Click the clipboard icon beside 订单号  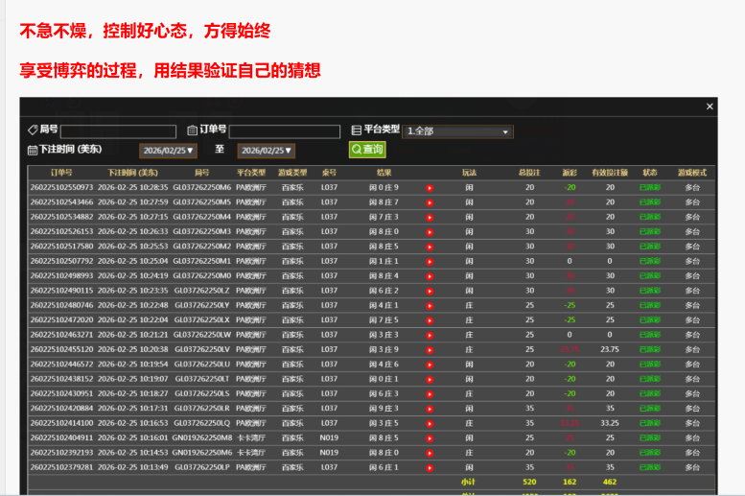[x=193, y=130]
